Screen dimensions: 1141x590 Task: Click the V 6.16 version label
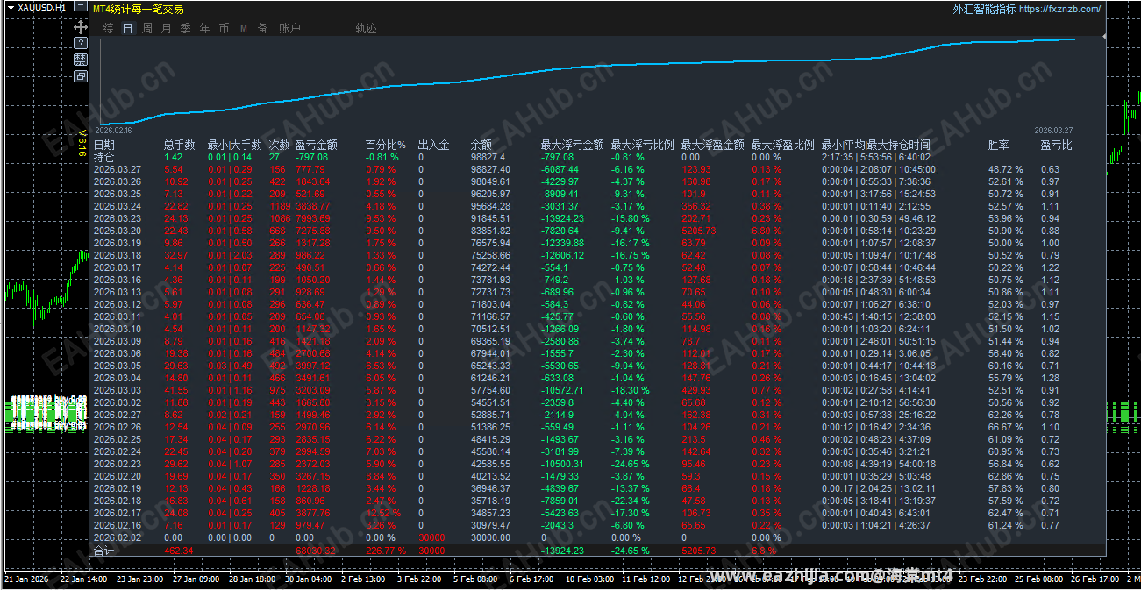coord(82,142)
